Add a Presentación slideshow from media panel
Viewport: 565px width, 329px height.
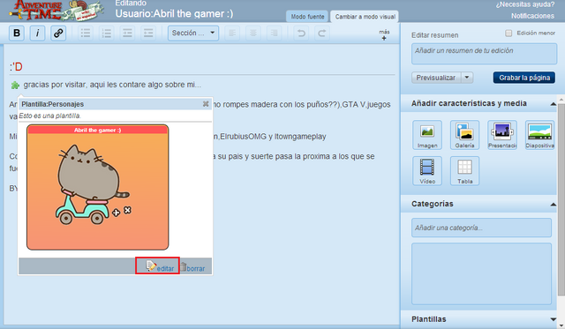(x=502, y=135)
